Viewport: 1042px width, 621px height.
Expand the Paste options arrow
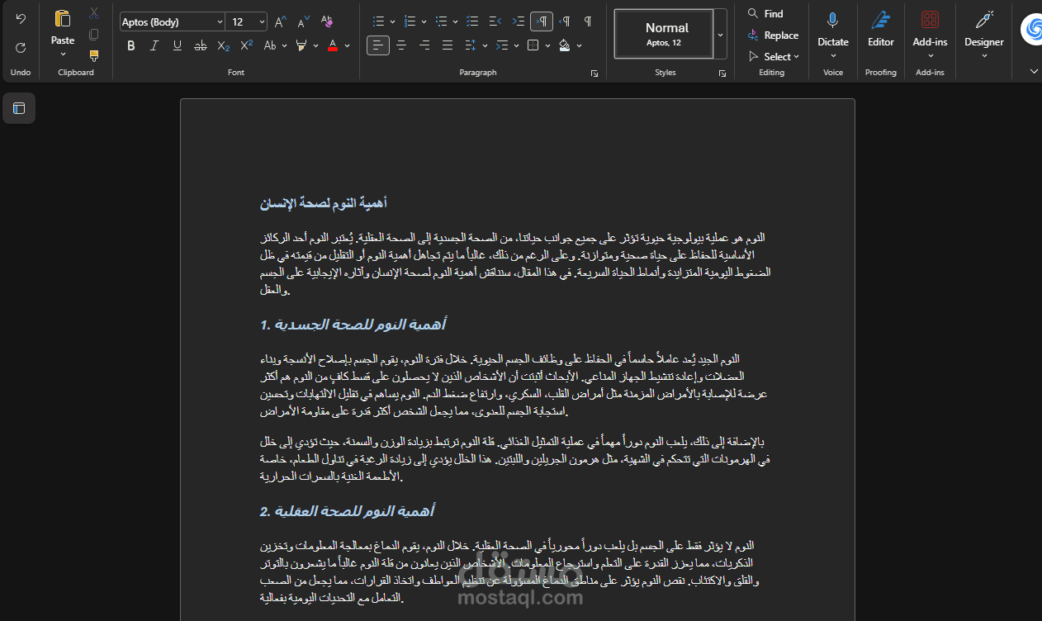[x=63, y=55]
